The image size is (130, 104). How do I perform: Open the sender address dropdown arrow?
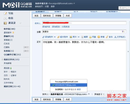coord(89,94)
